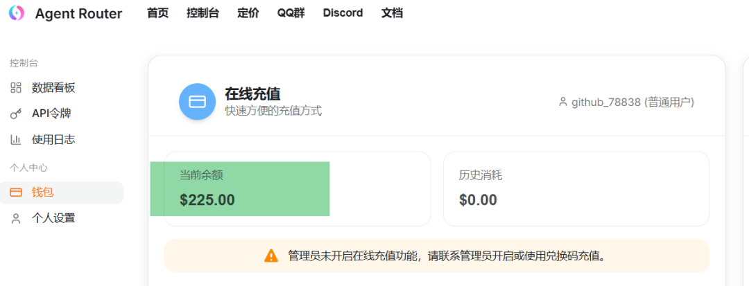Open 控制台 in the top navigation bar
The width and height of the screenshot is (749, 286).
tap(203, 13)
